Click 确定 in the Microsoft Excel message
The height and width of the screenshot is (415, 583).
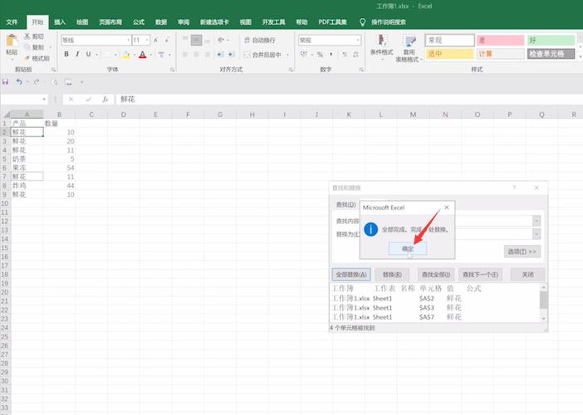point(408,248)
